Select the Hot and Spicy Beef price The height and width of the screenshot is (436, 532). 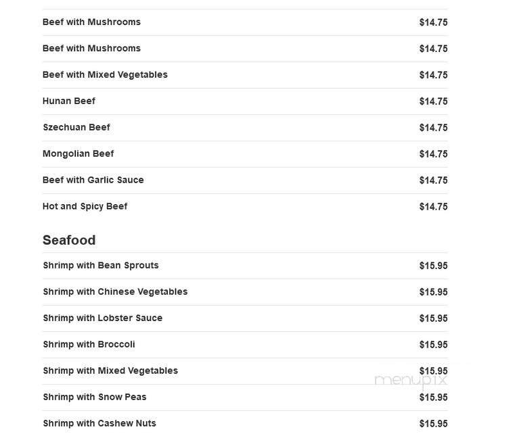click(433, 207)
